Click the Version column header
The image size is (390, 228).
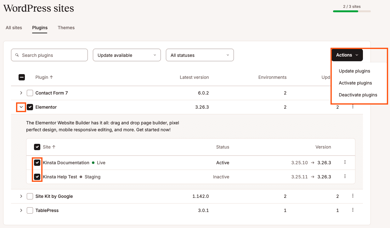323,147
